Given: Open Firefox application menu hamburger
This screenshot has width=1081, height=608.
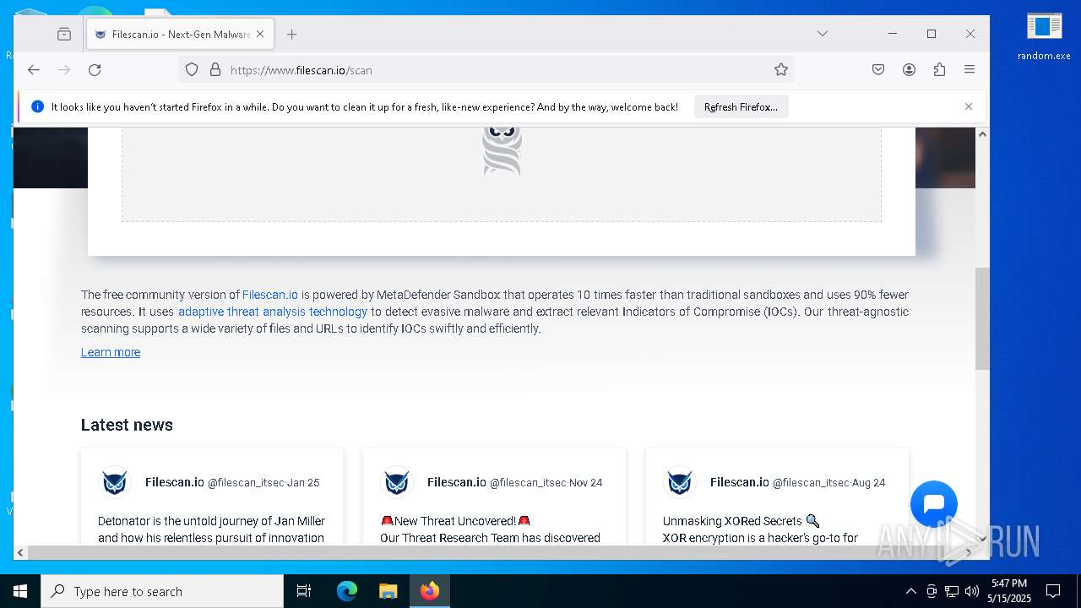Looking at the screenshot, I should 970,70.
